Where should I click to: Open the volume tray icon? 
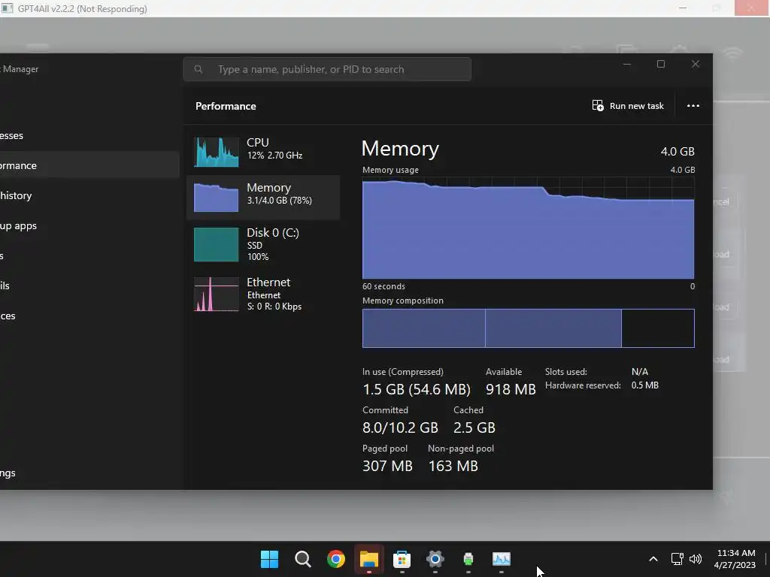[696, 559]
